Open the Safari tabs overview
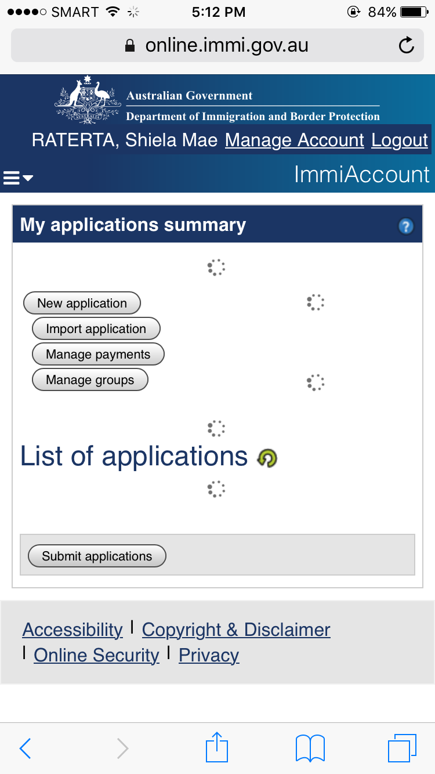This screenshot has width=435, height=774. [401, 747]
